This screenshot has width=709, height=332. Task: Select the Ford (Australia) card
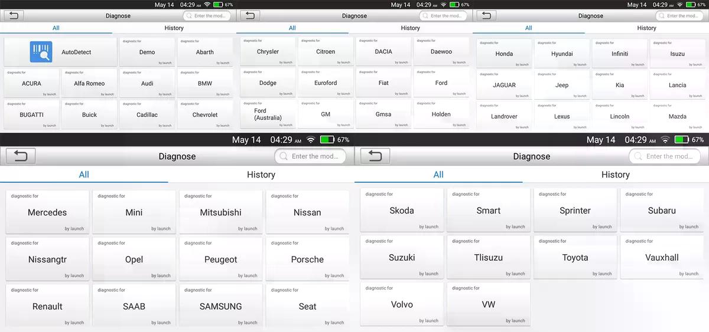(x=268, y=114)
